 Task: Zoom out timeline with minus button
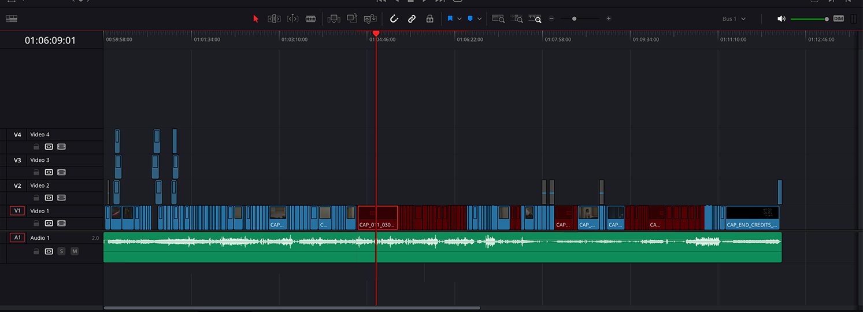(551, 18)
